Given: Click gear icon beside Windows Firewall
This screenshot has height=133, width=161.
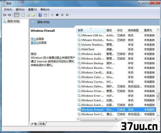Looking at the screenshot, I should pyautogui.click(x=79, y=110).
